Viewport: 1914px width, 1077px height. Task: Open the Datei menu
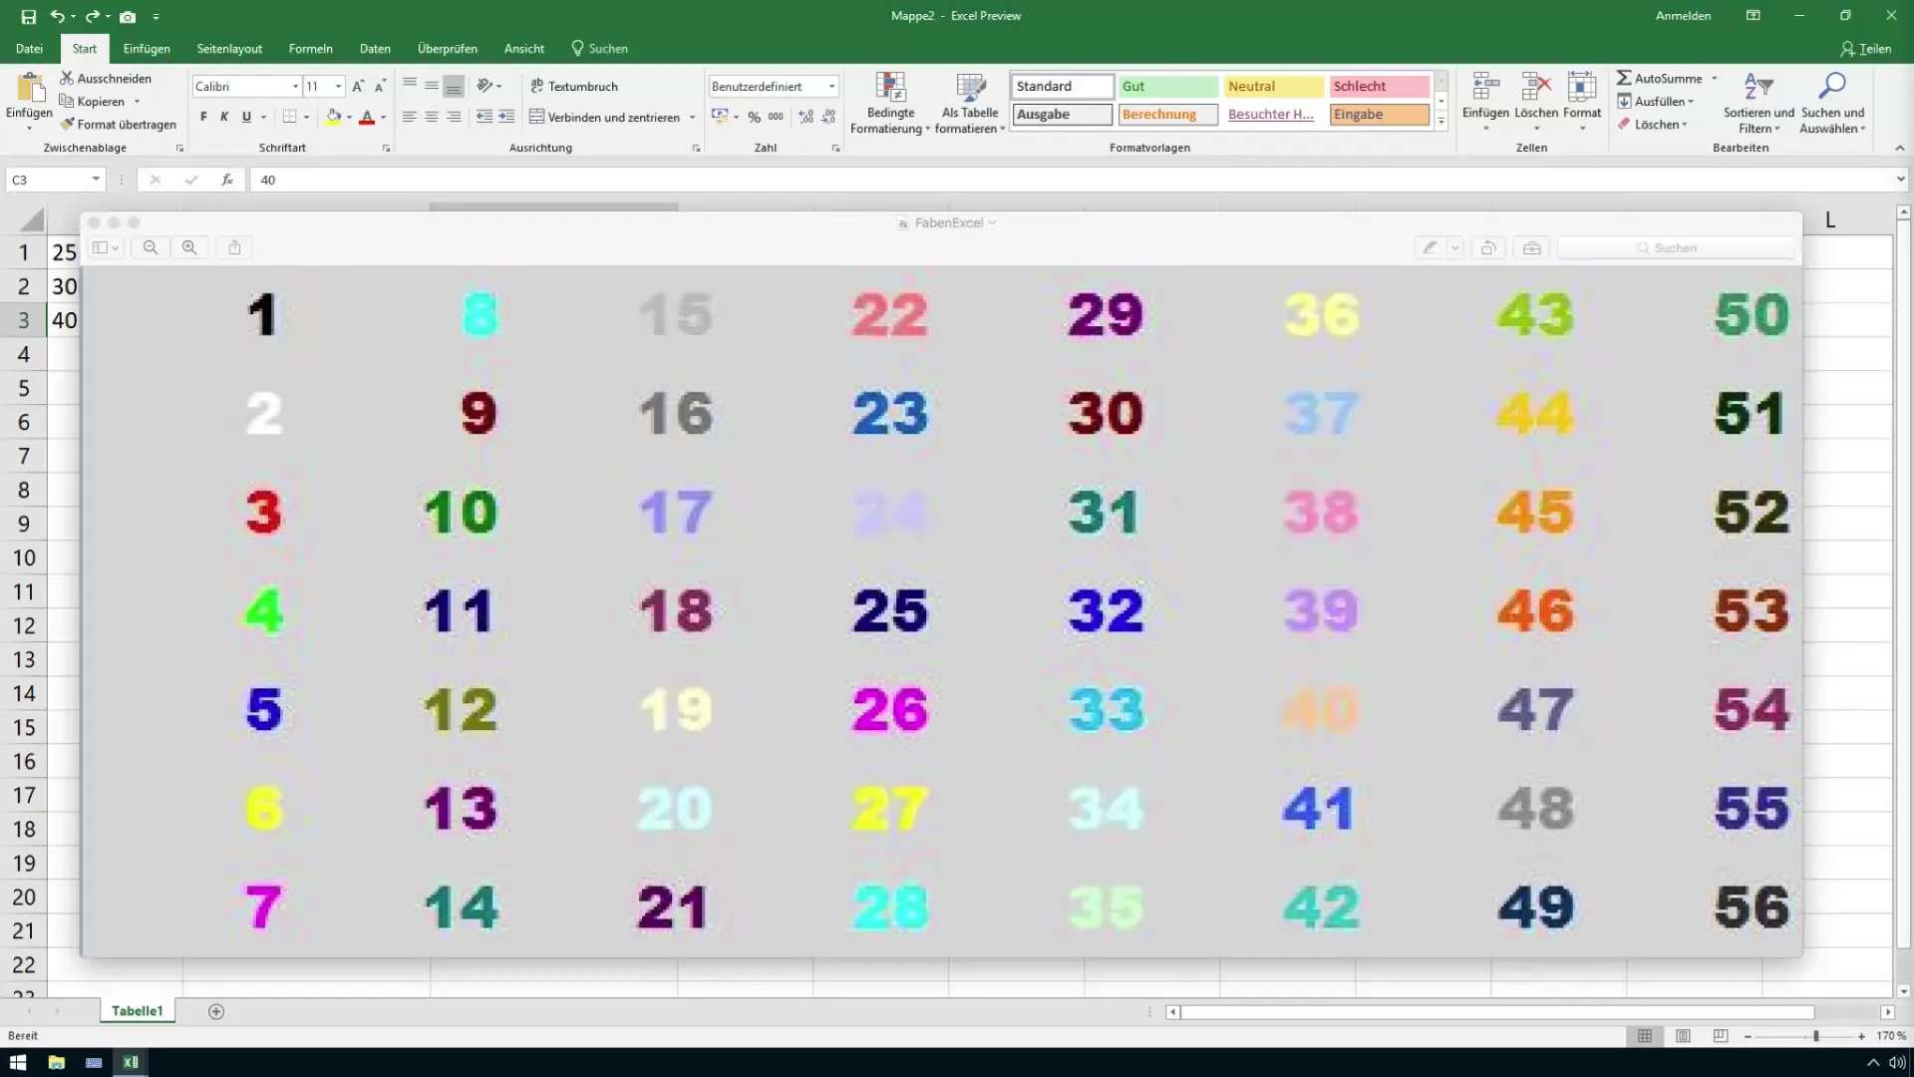point(29,48)
